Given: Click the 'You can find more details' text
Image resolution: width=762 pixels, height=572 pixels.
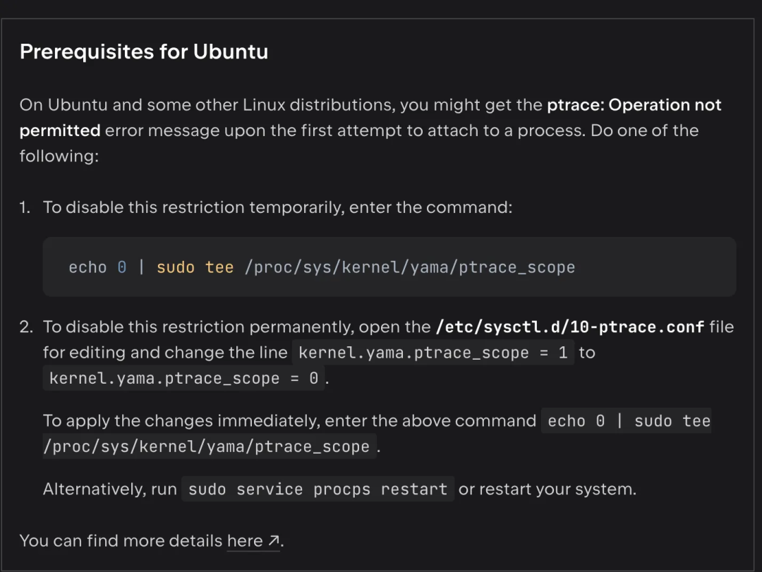Looking at the screenshot, I should pyautogui.click(x=121, y=541).
